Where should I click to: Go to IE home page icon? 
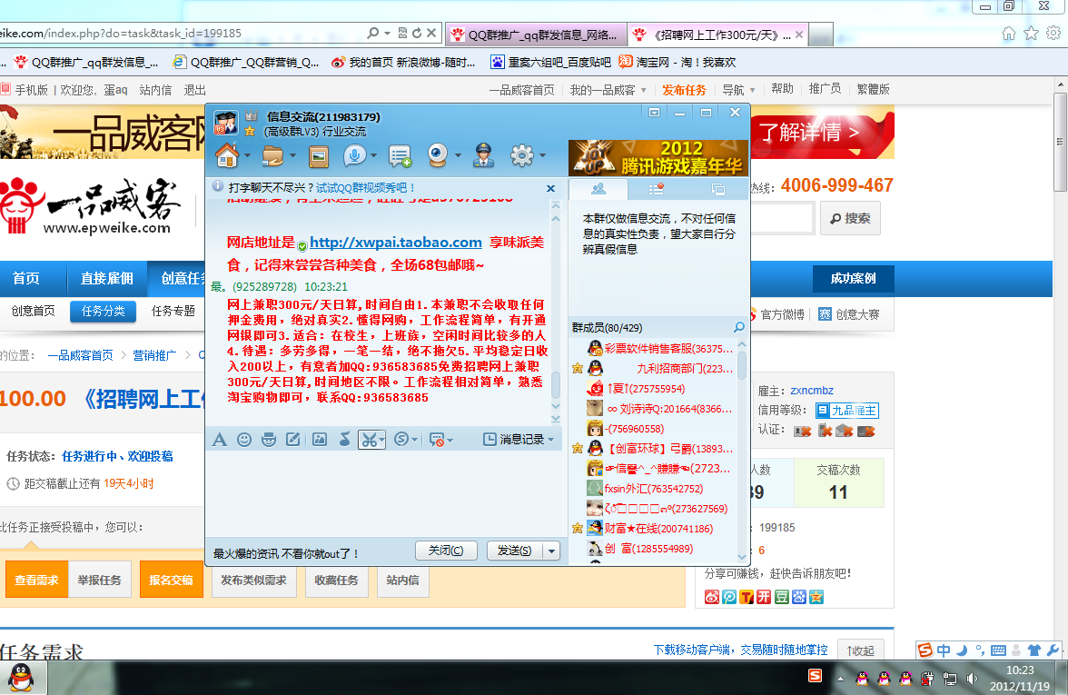point(1009,33)
